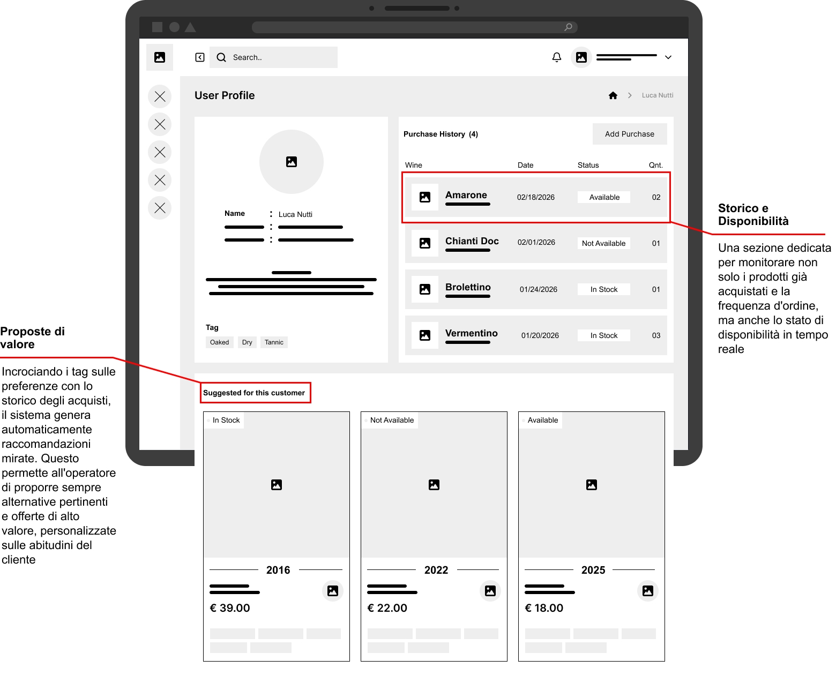Open Chianti Doc wine thumbnail
836x683 pixels.
point(425,243)
